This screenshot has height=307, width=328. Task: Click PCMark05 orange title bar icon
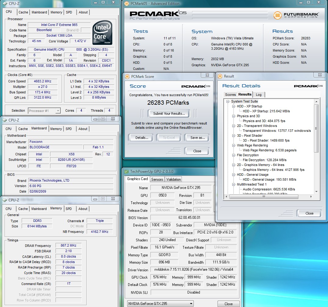(127, 4)
